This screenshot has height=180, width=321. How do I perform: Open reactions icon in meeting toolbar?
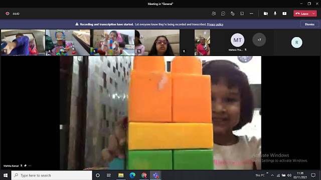click(x=233, y=13)
